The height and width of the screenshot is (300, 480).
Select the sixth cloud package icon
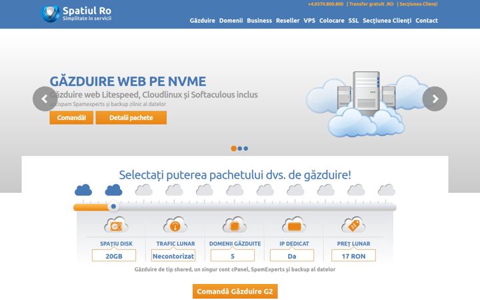pos(235,190)
